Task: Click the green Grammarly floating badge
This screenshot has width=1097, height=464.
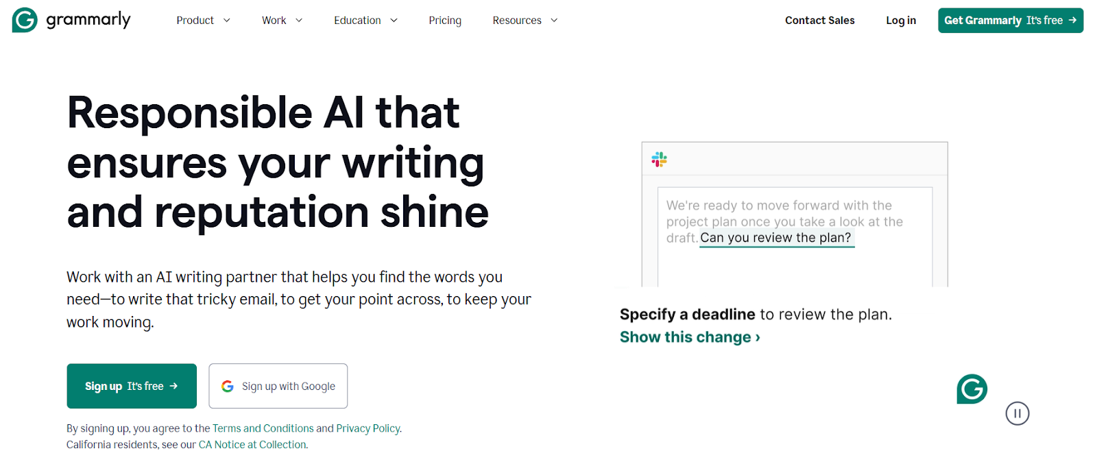Action: [x=972, y=389]
